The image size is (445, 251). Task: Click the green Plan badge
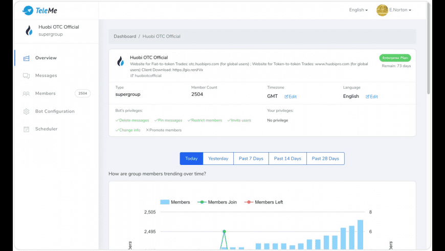(x=395, y=58)
